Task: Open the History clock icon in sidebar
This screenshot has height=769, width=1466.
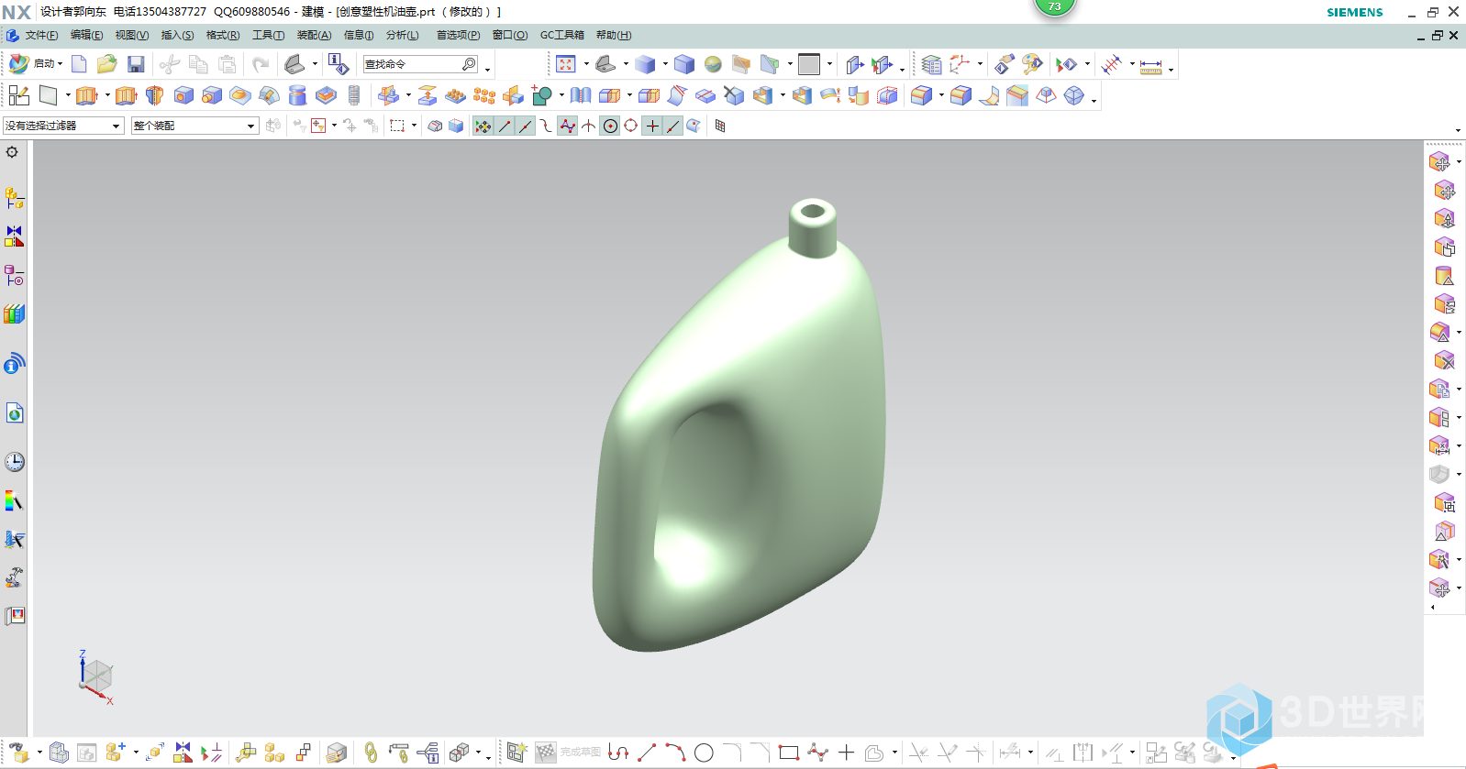Action: (15, 462)
